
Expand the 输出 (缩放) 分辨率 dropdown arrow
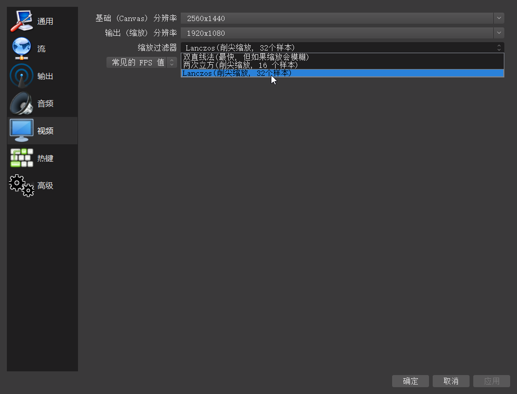point(499,33)
